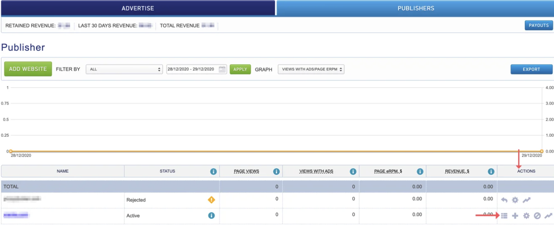Open statistics chart icon for Active website
The height and width of the screenshot is (225, 554).
[x=548, y=216]
